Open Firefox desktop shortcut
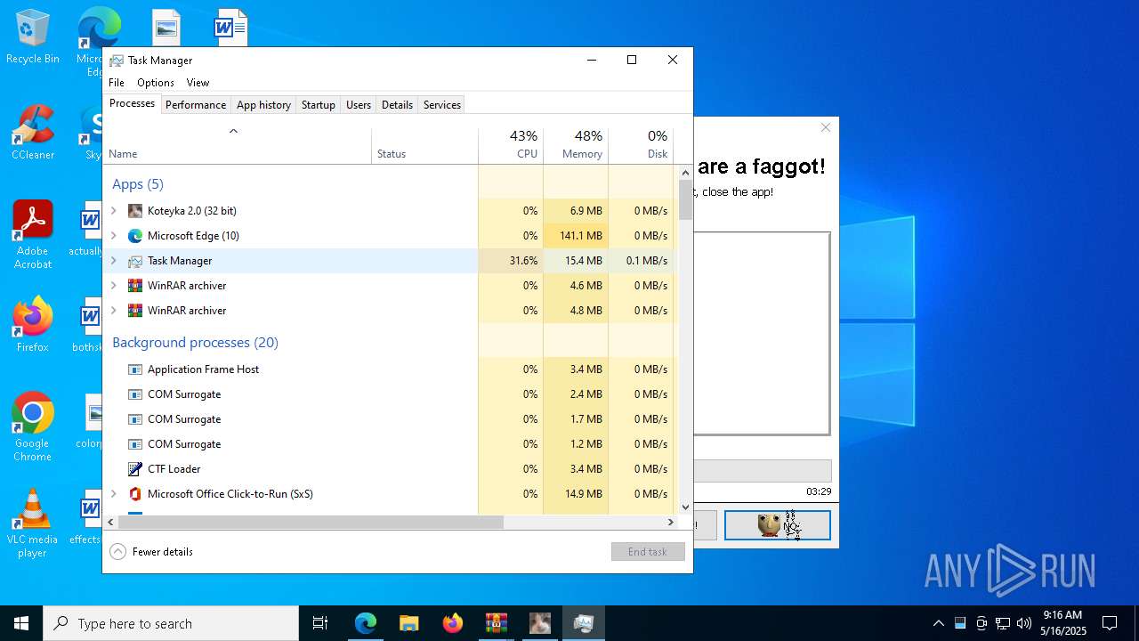1139x641 pixels. click(33, 325)
